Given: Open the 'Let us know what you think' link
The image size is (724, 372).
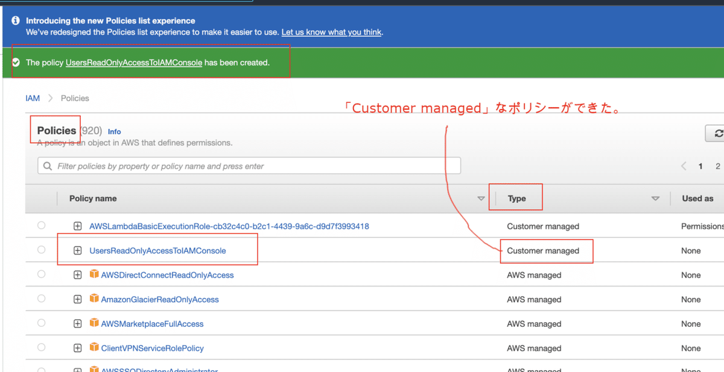Looking at the screenshot, I should coord(331,32).
